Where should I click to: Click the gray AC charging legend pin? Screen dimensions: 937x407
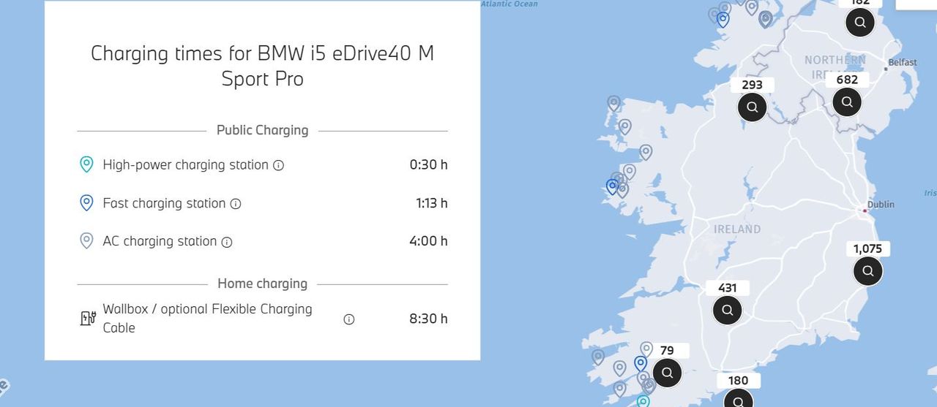point(86,241)
